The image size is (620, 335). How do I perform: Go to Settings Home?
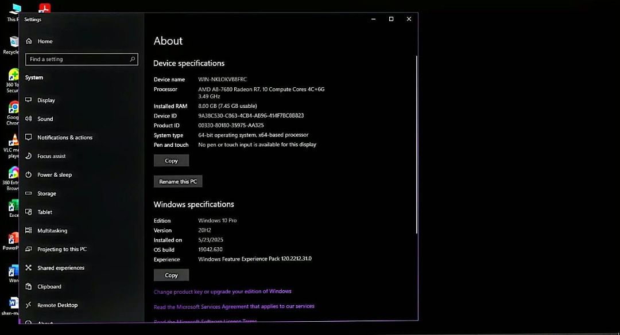pos(39,41)
